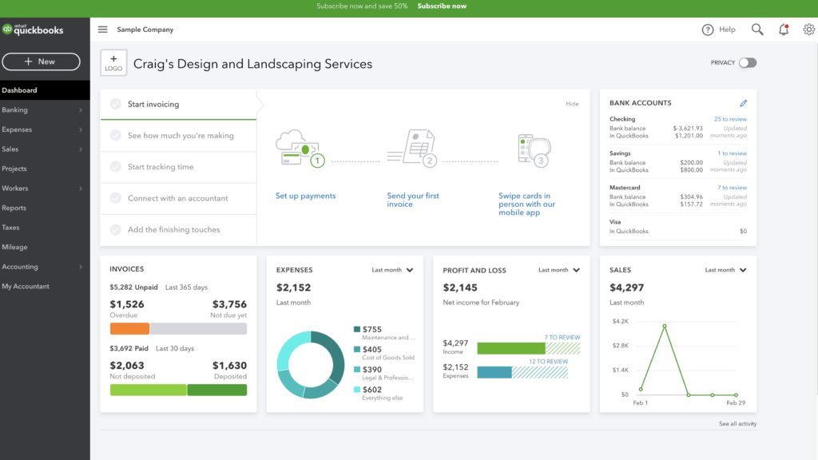Click the blue Expenses bar

[494, 372]
